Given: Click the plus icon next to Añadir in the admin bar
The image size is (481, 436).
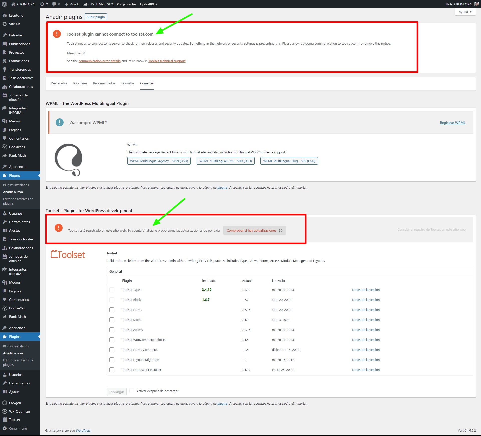Looking at the screenshot, I should 66,4.
